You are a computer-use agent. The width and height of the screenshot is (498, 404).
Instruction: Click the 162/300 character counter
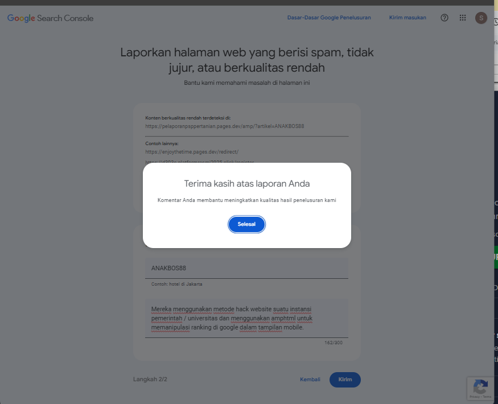click(334, 343)
